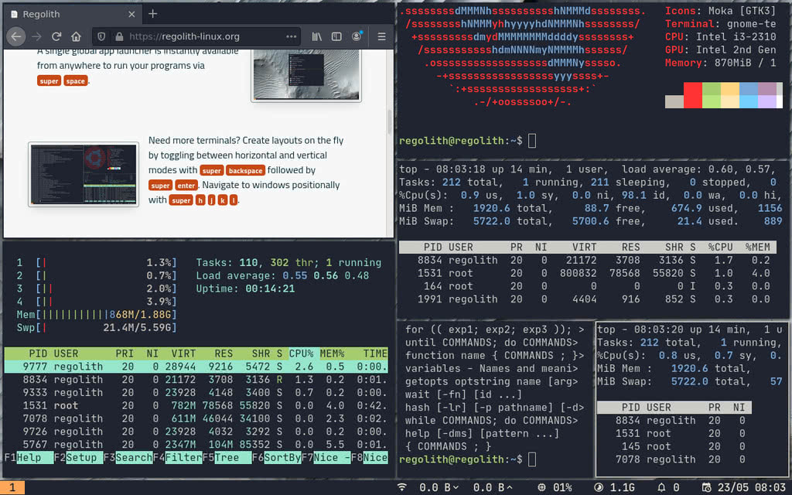This screenshot has width=792, height=495.
Task: Toggle the Firefox sidebar icon
Action: coord(336,36)
